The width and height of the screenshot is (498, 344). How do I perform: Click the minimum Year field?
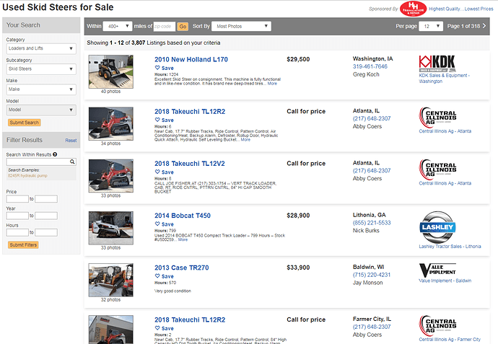pyautogui.click(x=17, y=216)
